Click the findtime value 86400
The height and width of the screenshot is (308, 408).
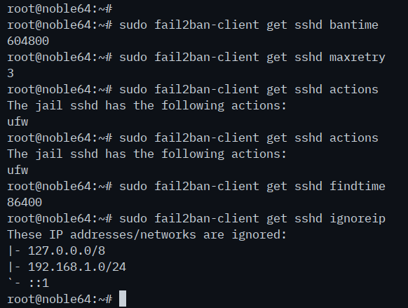click(x=25, y=203)
